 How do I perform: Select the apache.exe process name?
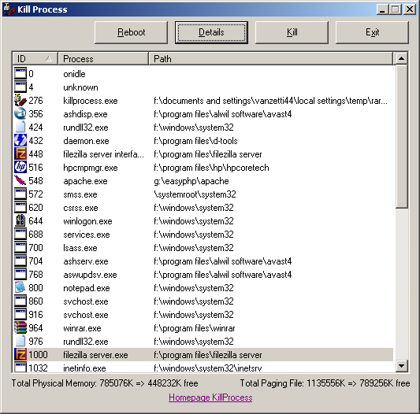pos(85,181)
